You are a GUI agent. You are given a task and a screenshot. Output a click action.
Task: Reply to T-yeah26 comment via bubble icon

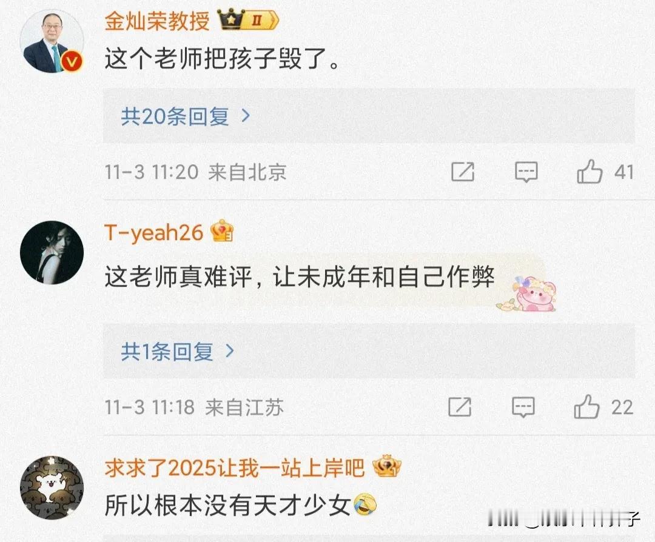[x=523, y=407]
